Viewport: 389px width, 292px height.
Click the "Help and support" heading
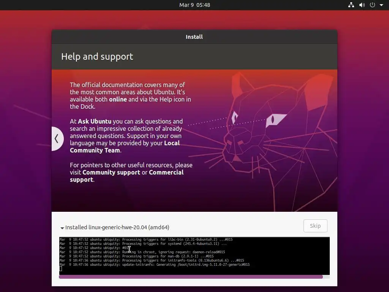click(x=97, y=57)
